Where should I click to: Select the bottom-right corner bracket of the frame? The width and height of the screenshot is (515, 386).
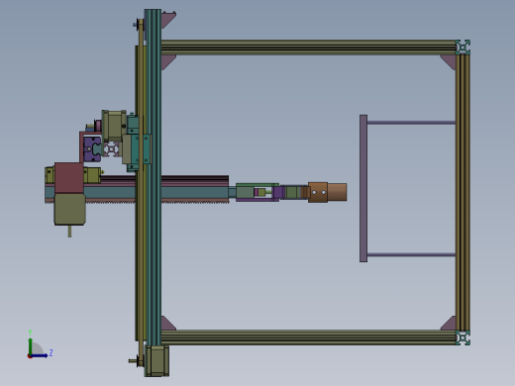click(449, 324)
